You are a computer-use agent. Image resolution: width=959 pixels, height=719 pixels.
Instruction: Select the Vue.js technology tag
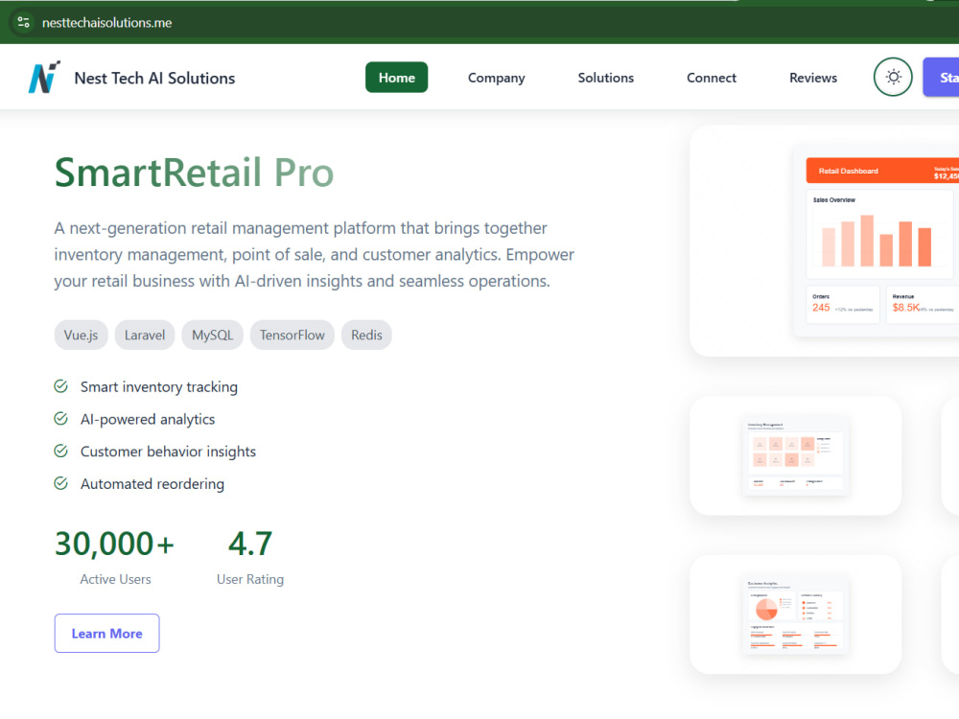[x=81, y=335]
